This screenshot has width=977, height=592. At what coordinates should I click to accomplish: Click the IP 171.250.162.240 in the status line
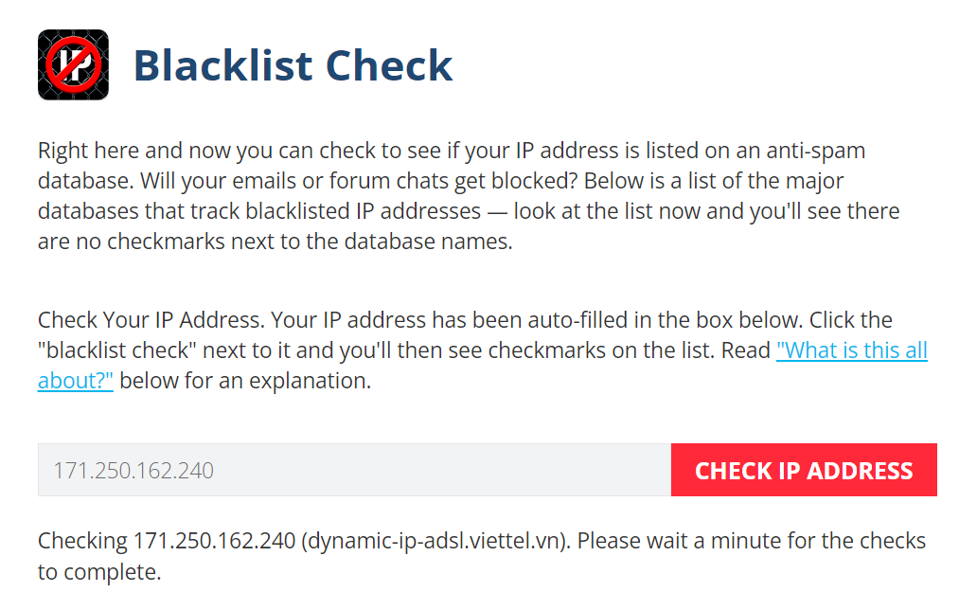pyautogui.click(x=215, y=541)
